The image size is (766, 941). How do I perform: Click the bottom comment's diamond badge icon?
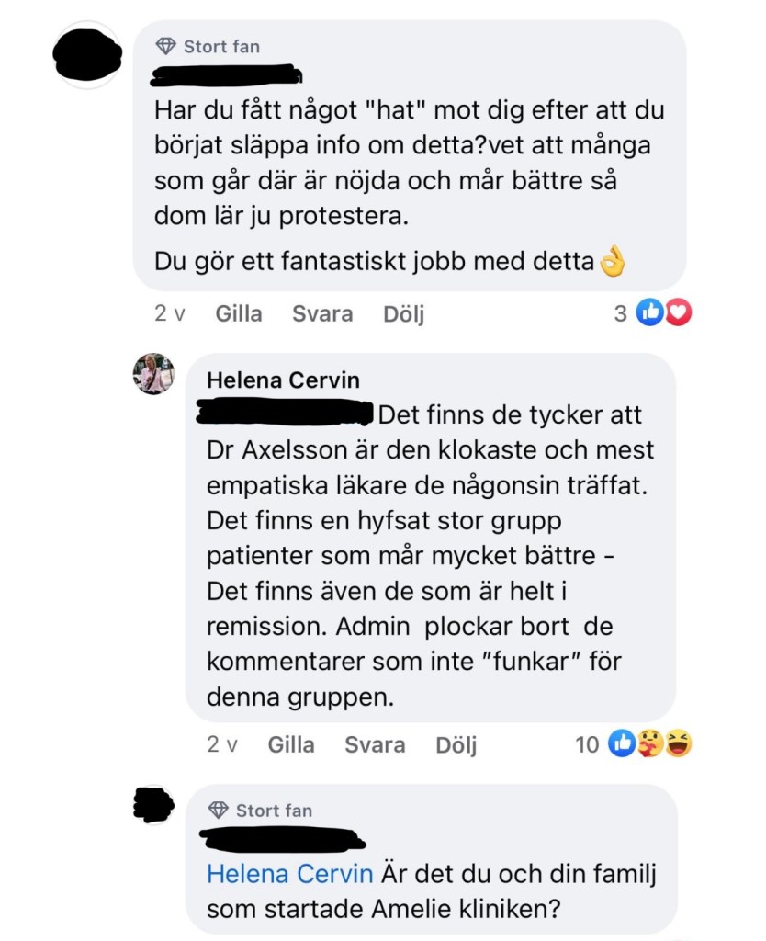click(x=219, y=811)
